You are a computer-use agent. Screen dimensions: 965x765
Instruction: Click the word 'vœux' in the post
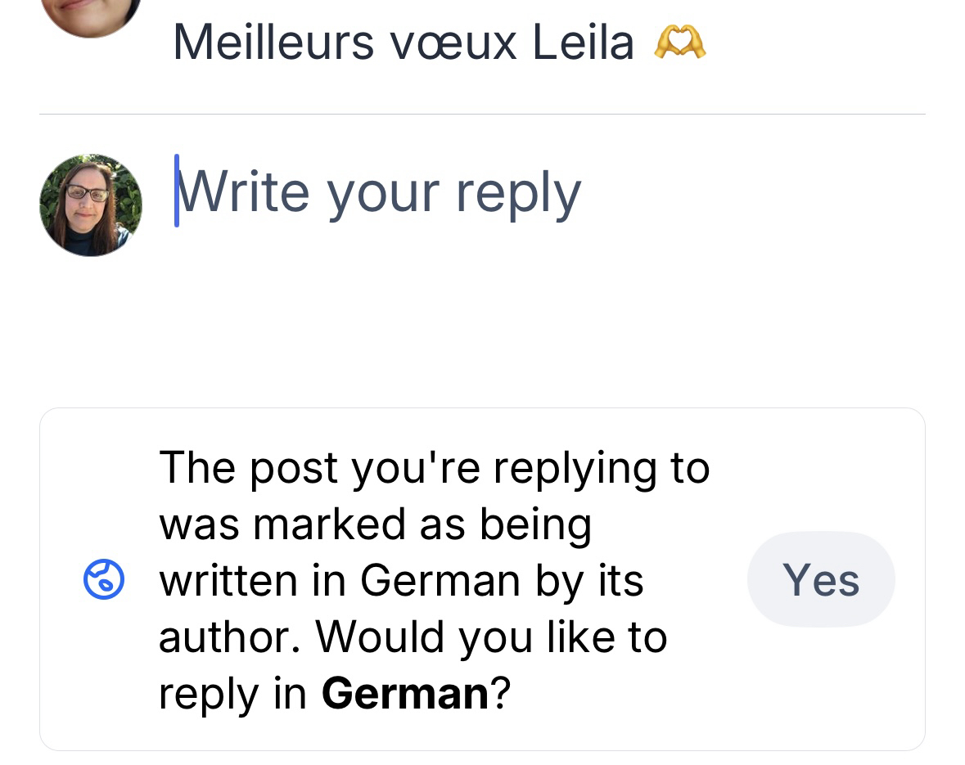pyautogui.click(x=453, y=43)
